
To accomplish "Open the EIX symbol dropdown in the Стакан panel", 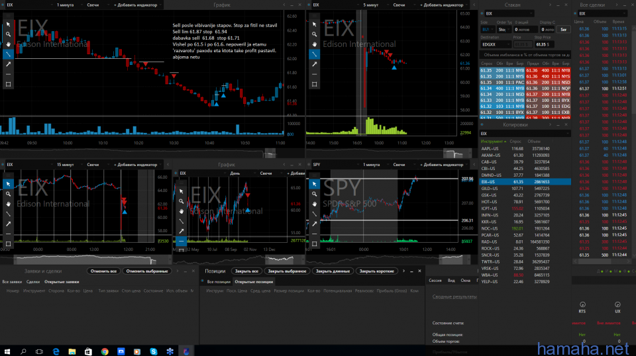I will coord(509,13).
